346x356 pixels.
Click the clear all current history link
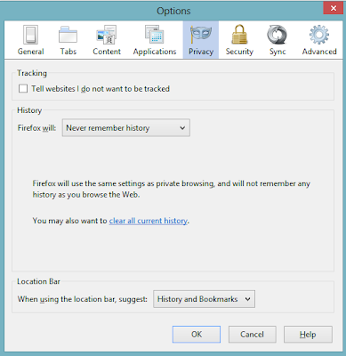[x=149, y=221]
